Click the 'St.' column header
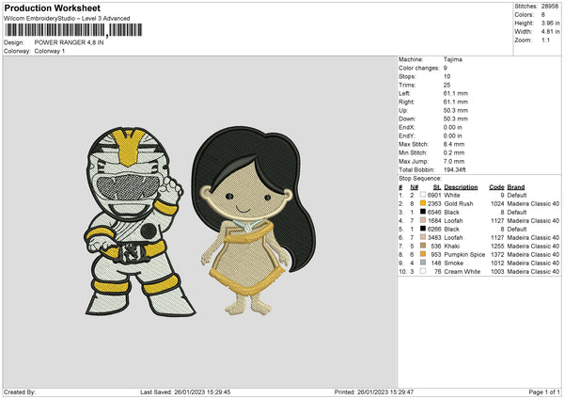564x399 pixels. [x=437, y=187]
